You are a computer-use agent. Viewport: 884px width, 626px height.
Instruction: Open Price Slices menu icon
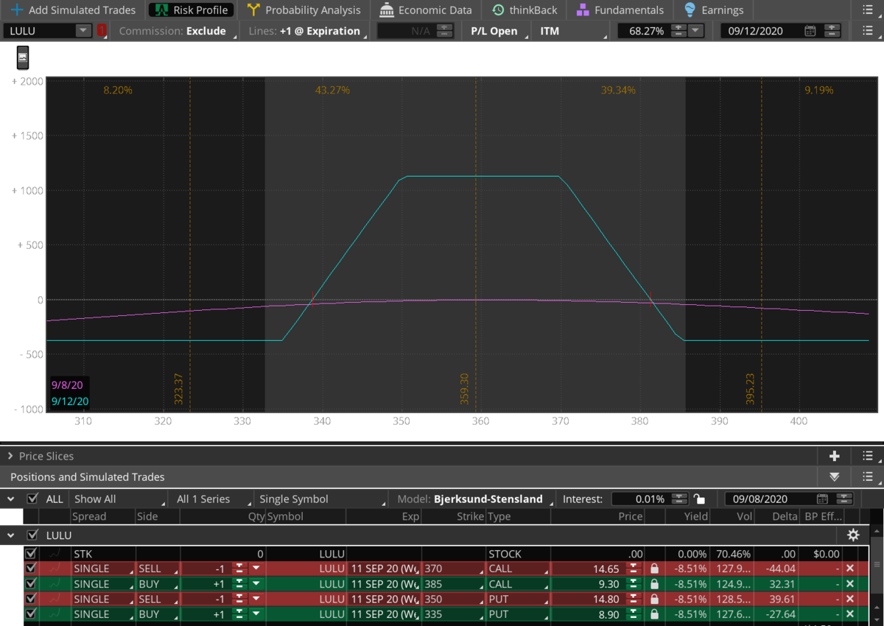(x=868, y=456)
